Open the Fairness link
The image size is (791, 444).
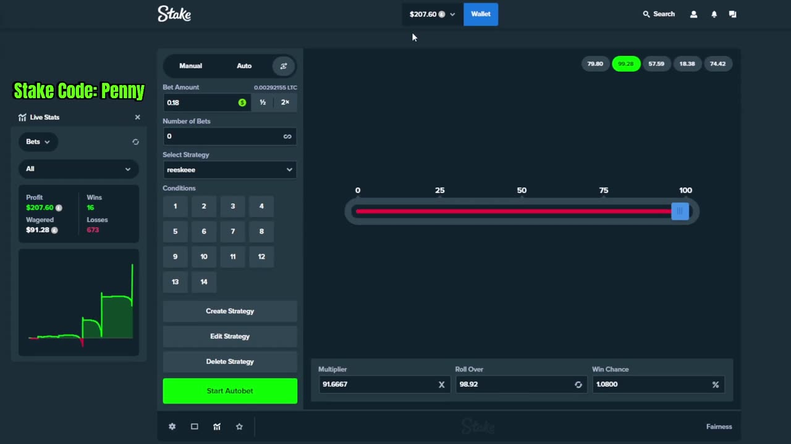tap(719, 427)
